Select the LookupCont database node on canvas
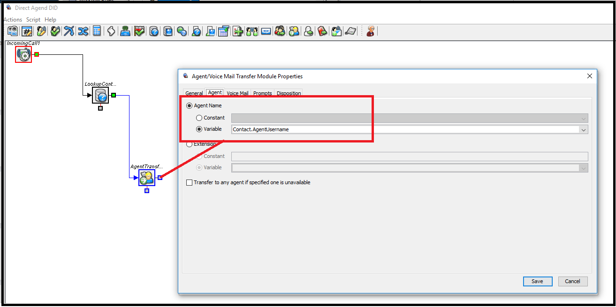 point(100,95)
